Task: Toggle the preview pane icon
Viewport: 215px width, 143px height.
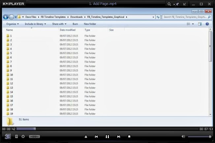Action: pyautogui.click(x=200, y=24)
